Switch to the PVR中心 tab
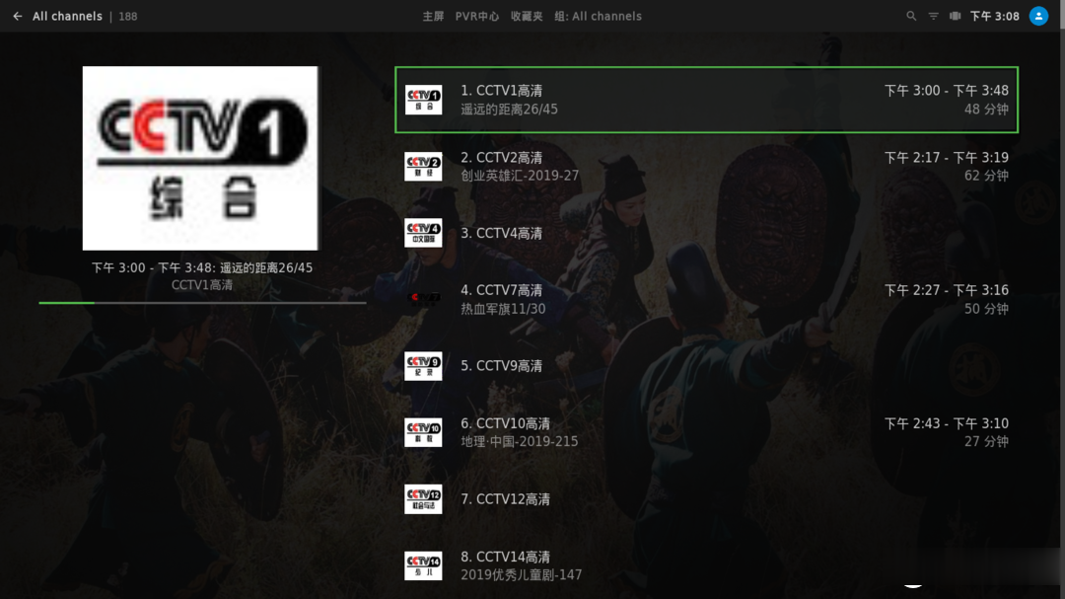Screen dimensions: 1065x599 [477, 17]
